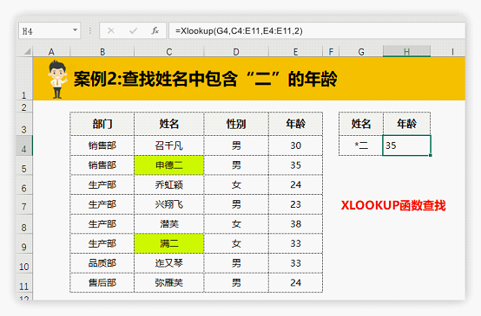Select the age cell 35 in column E
This screenshot has width=481, height=316.
click(296, 165)
